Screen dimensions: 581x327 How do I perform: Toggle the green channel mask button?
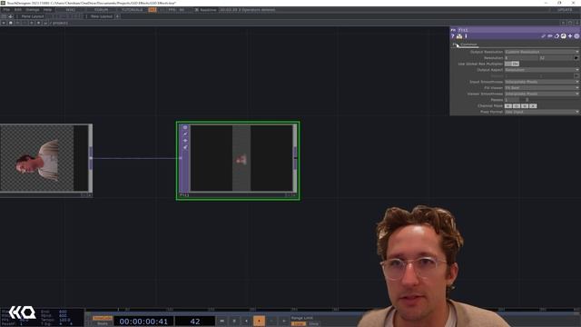pos(517,106)
